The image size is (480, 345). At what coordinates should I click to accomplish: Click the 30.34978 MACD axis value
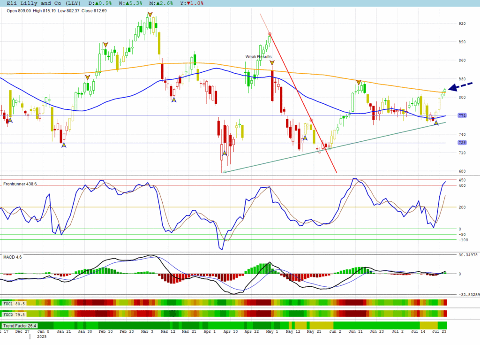(x=468, y=255)
